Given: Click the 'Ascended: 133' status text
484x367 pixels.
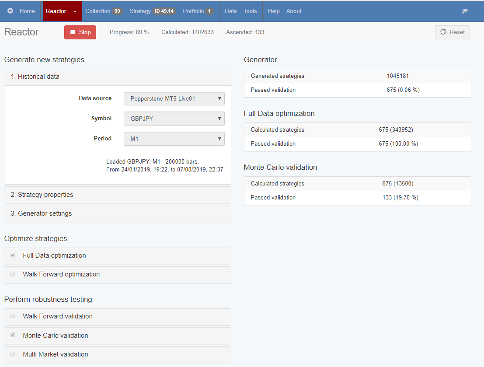Looking at the screenshot, I should pos(245,32).
